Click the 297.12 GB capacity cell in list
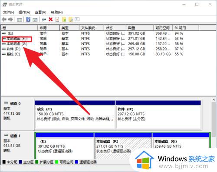This screenshot has width=217, height=172. tap(136, 49)
